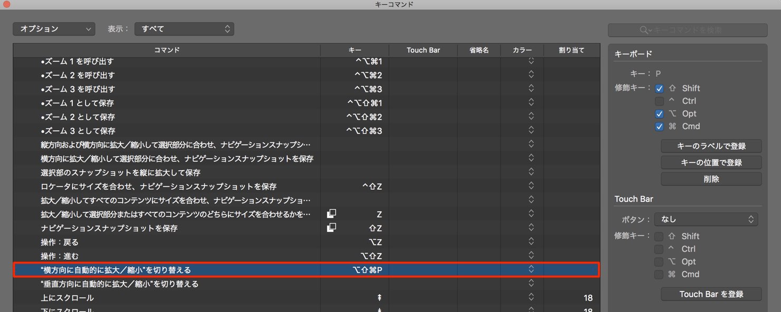
Task: Uncheck the keyboard Shift modifier checkbox
Action: click(659, 89)
